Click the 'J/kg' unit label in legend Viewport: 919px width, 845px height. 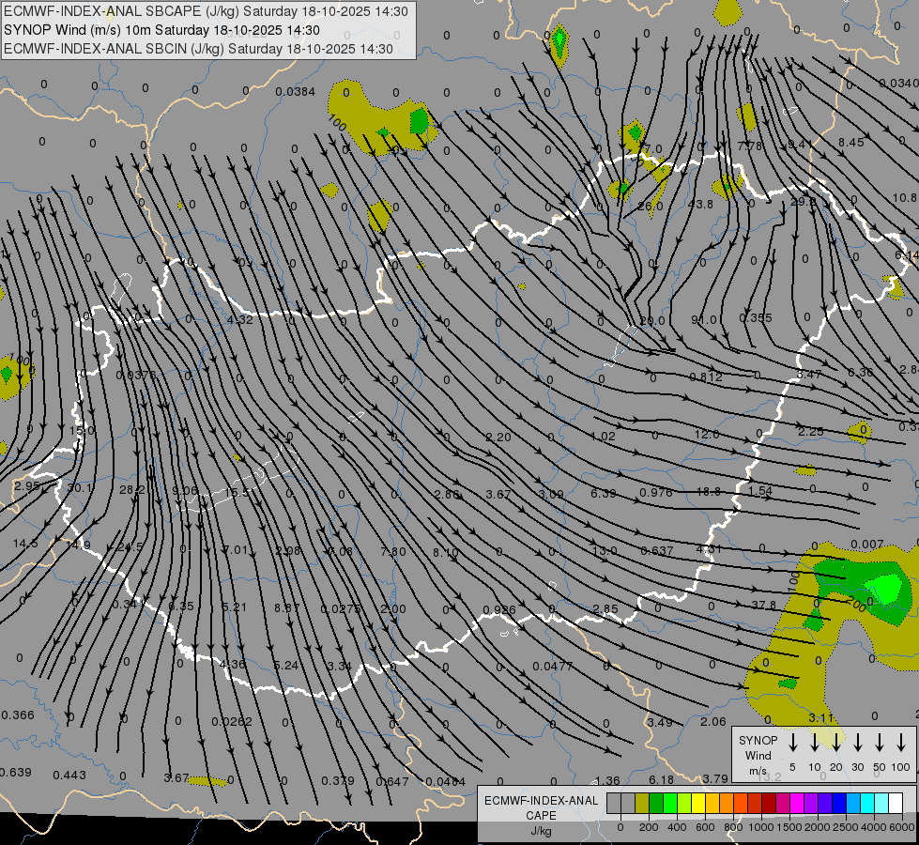coord(541,831)
